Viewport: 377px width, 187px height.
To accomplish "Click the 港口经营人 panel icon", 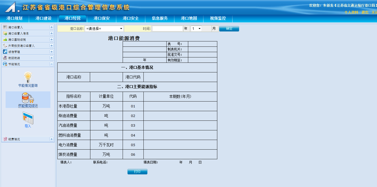I will click(5, 27).
